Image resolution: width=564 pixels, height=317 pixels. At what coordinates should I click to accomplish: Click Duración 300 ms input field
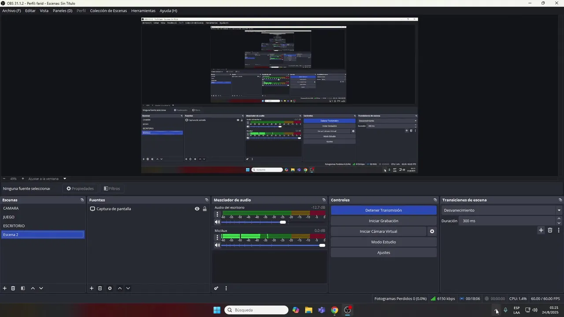tap(507, 221)
